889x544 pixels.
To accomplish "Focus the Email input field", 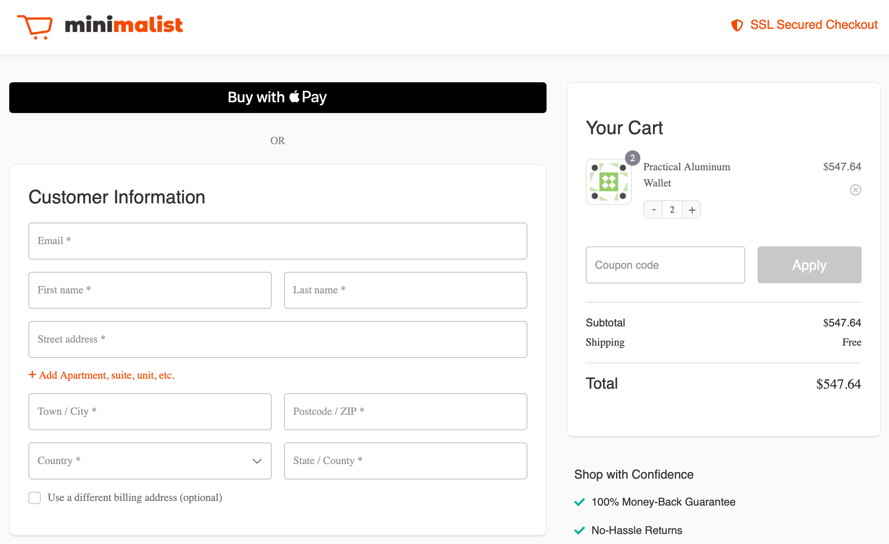I will coord(278,241).
